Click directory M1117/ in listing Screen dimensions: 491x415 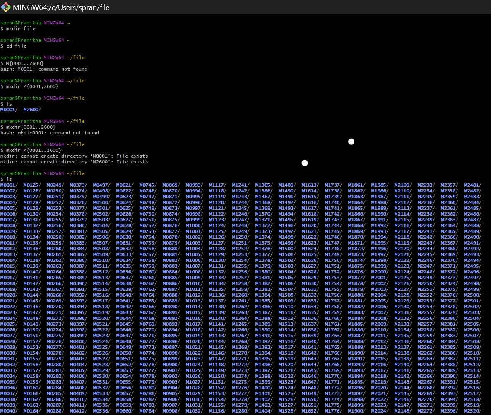[x=217, y=185]
